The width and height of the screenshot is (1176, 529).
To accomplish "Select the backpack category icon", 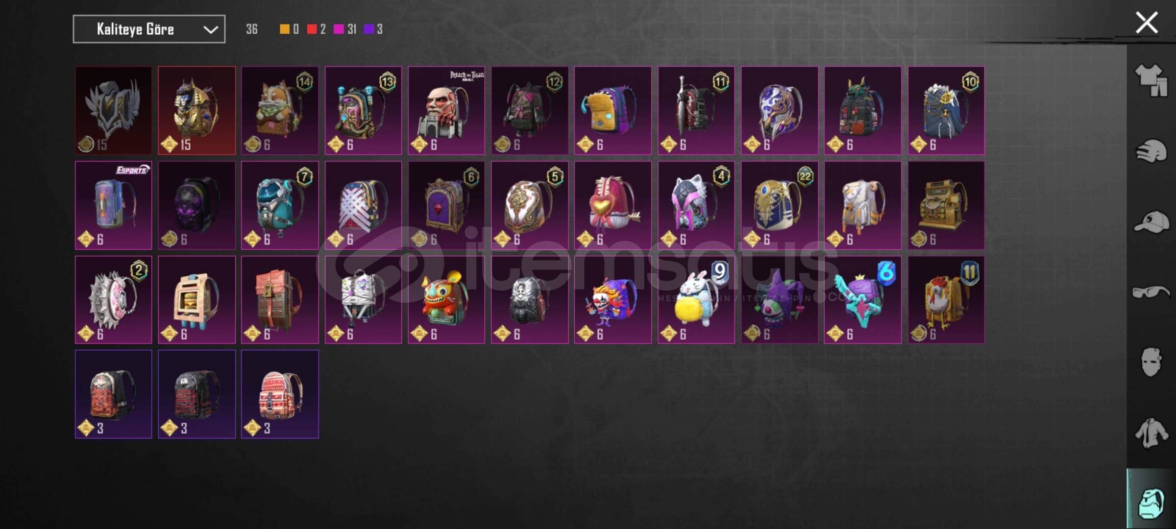I will tap(1151, 503).
